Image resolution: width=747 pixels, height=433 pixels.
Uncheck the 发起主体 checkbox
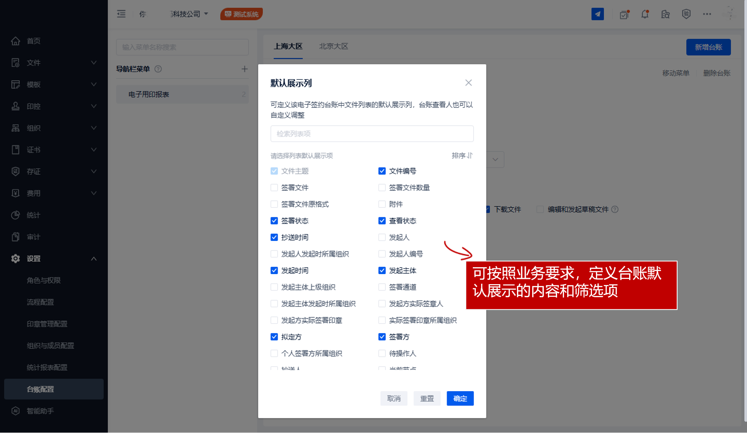(382, 271)
